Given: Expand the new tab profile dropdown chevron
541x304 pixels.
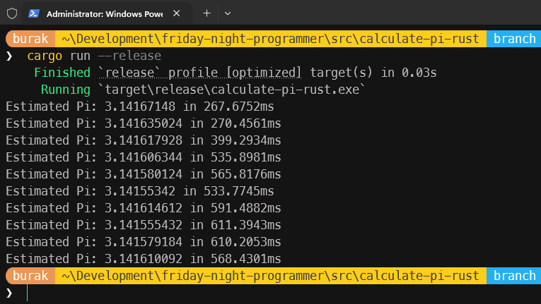Looking at the screenshot, I should 227,13.
